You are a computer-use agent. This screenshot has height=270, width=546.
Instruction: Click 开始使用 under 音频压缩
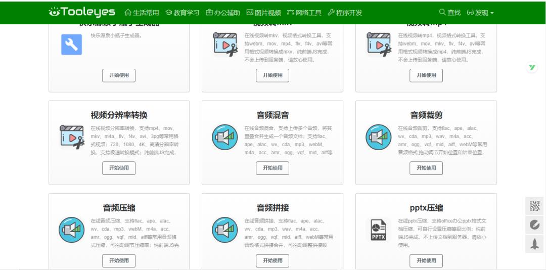pos(119,260)
